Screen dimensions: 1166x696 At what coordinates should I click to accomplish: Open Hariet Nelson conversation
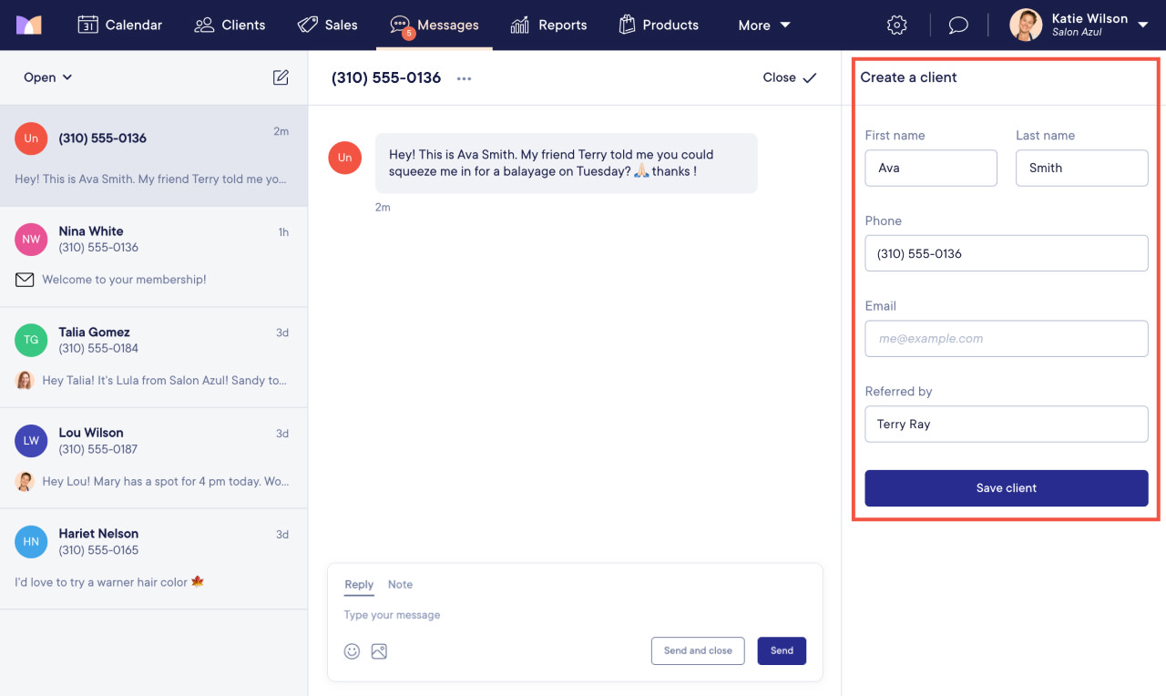(154, 559)
